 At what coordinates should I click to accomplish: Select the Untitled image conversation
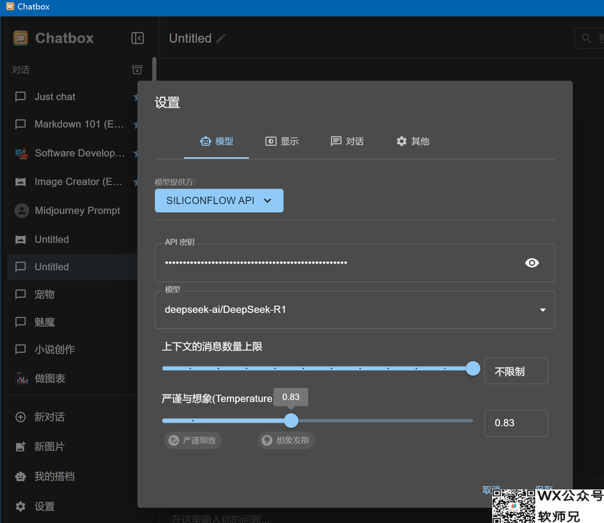[73, 239]
